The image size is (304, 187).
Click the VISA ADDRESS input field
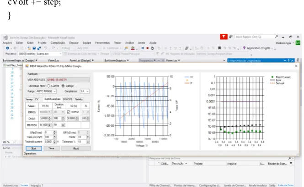[x=68, y=80]
